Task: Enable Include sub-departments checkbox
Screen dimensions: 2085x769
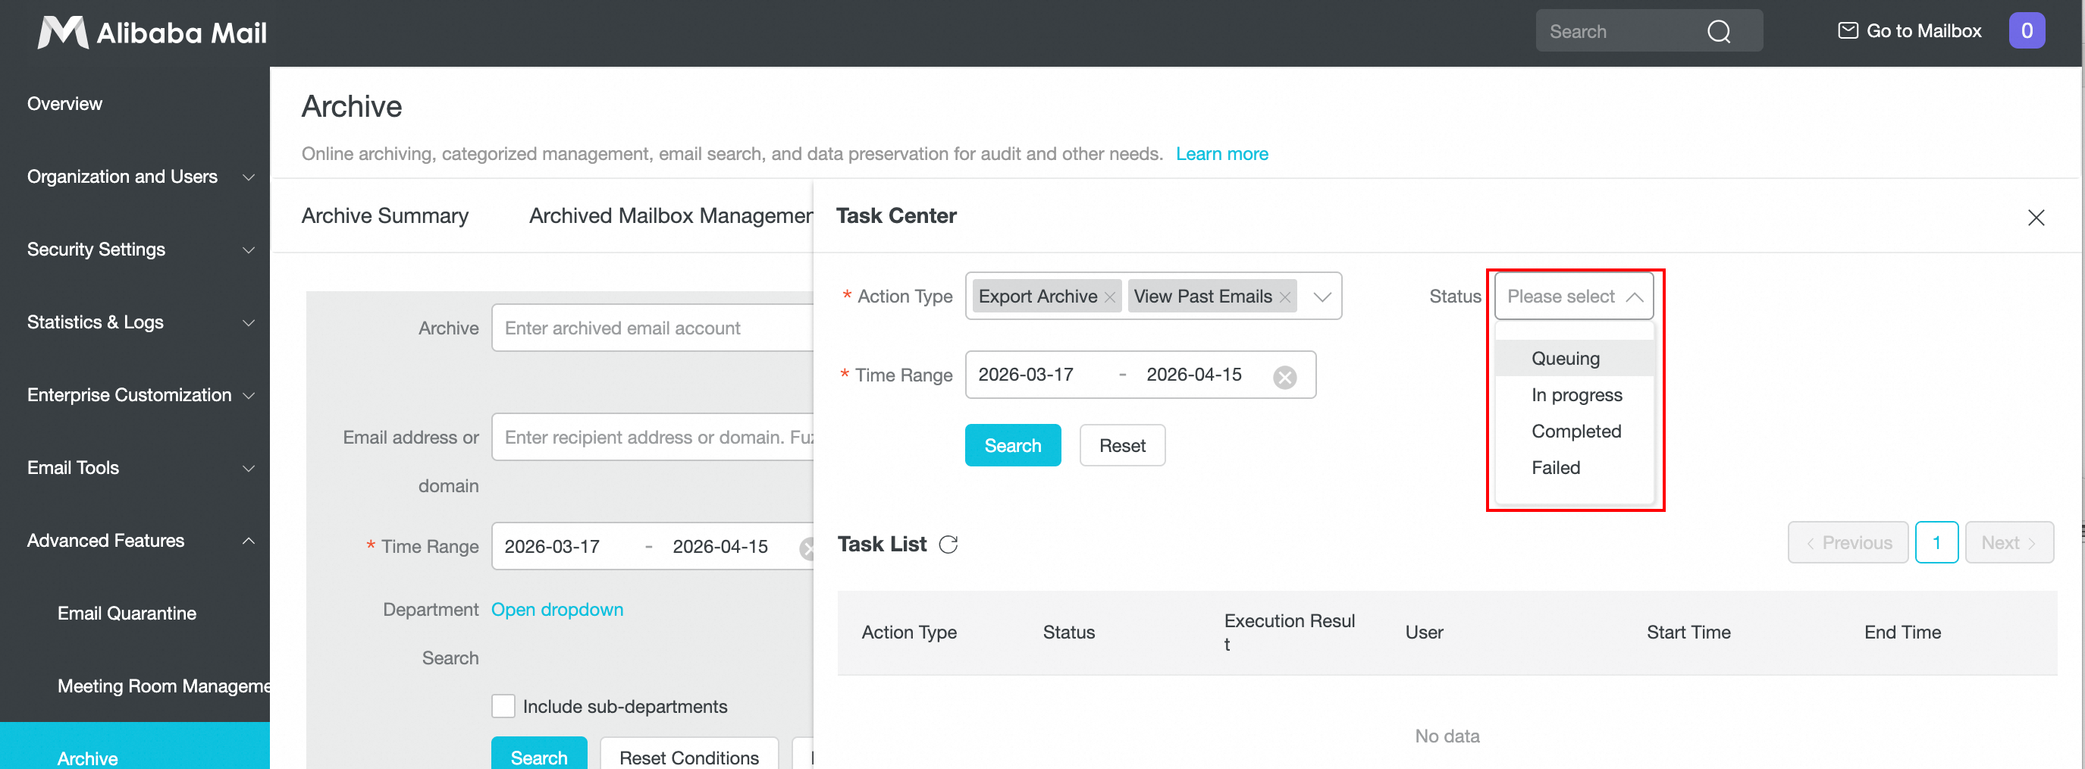Action: tap(503, 706)
